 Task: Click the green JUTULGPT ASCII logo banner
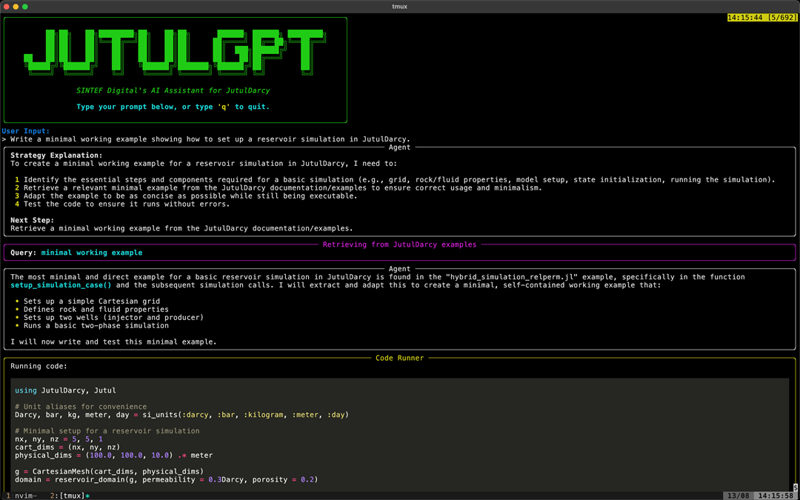(x=174, y=53)
